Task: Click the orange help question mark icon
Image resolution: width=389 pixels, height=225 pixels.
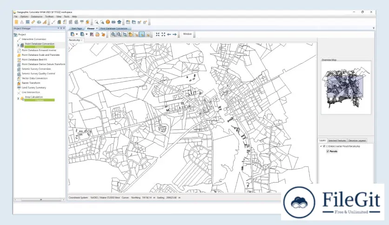Action: (x=108, y=22)
